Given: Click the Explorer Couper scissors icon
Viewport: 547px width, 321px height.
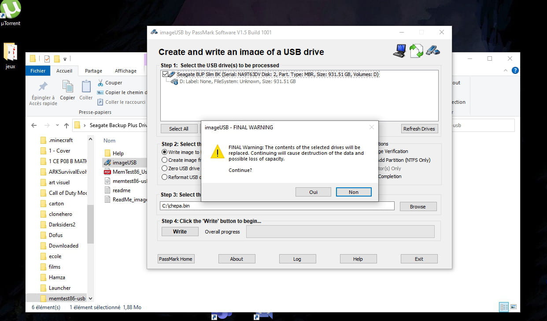Looking at the screenshot, I should pos(100,83).
